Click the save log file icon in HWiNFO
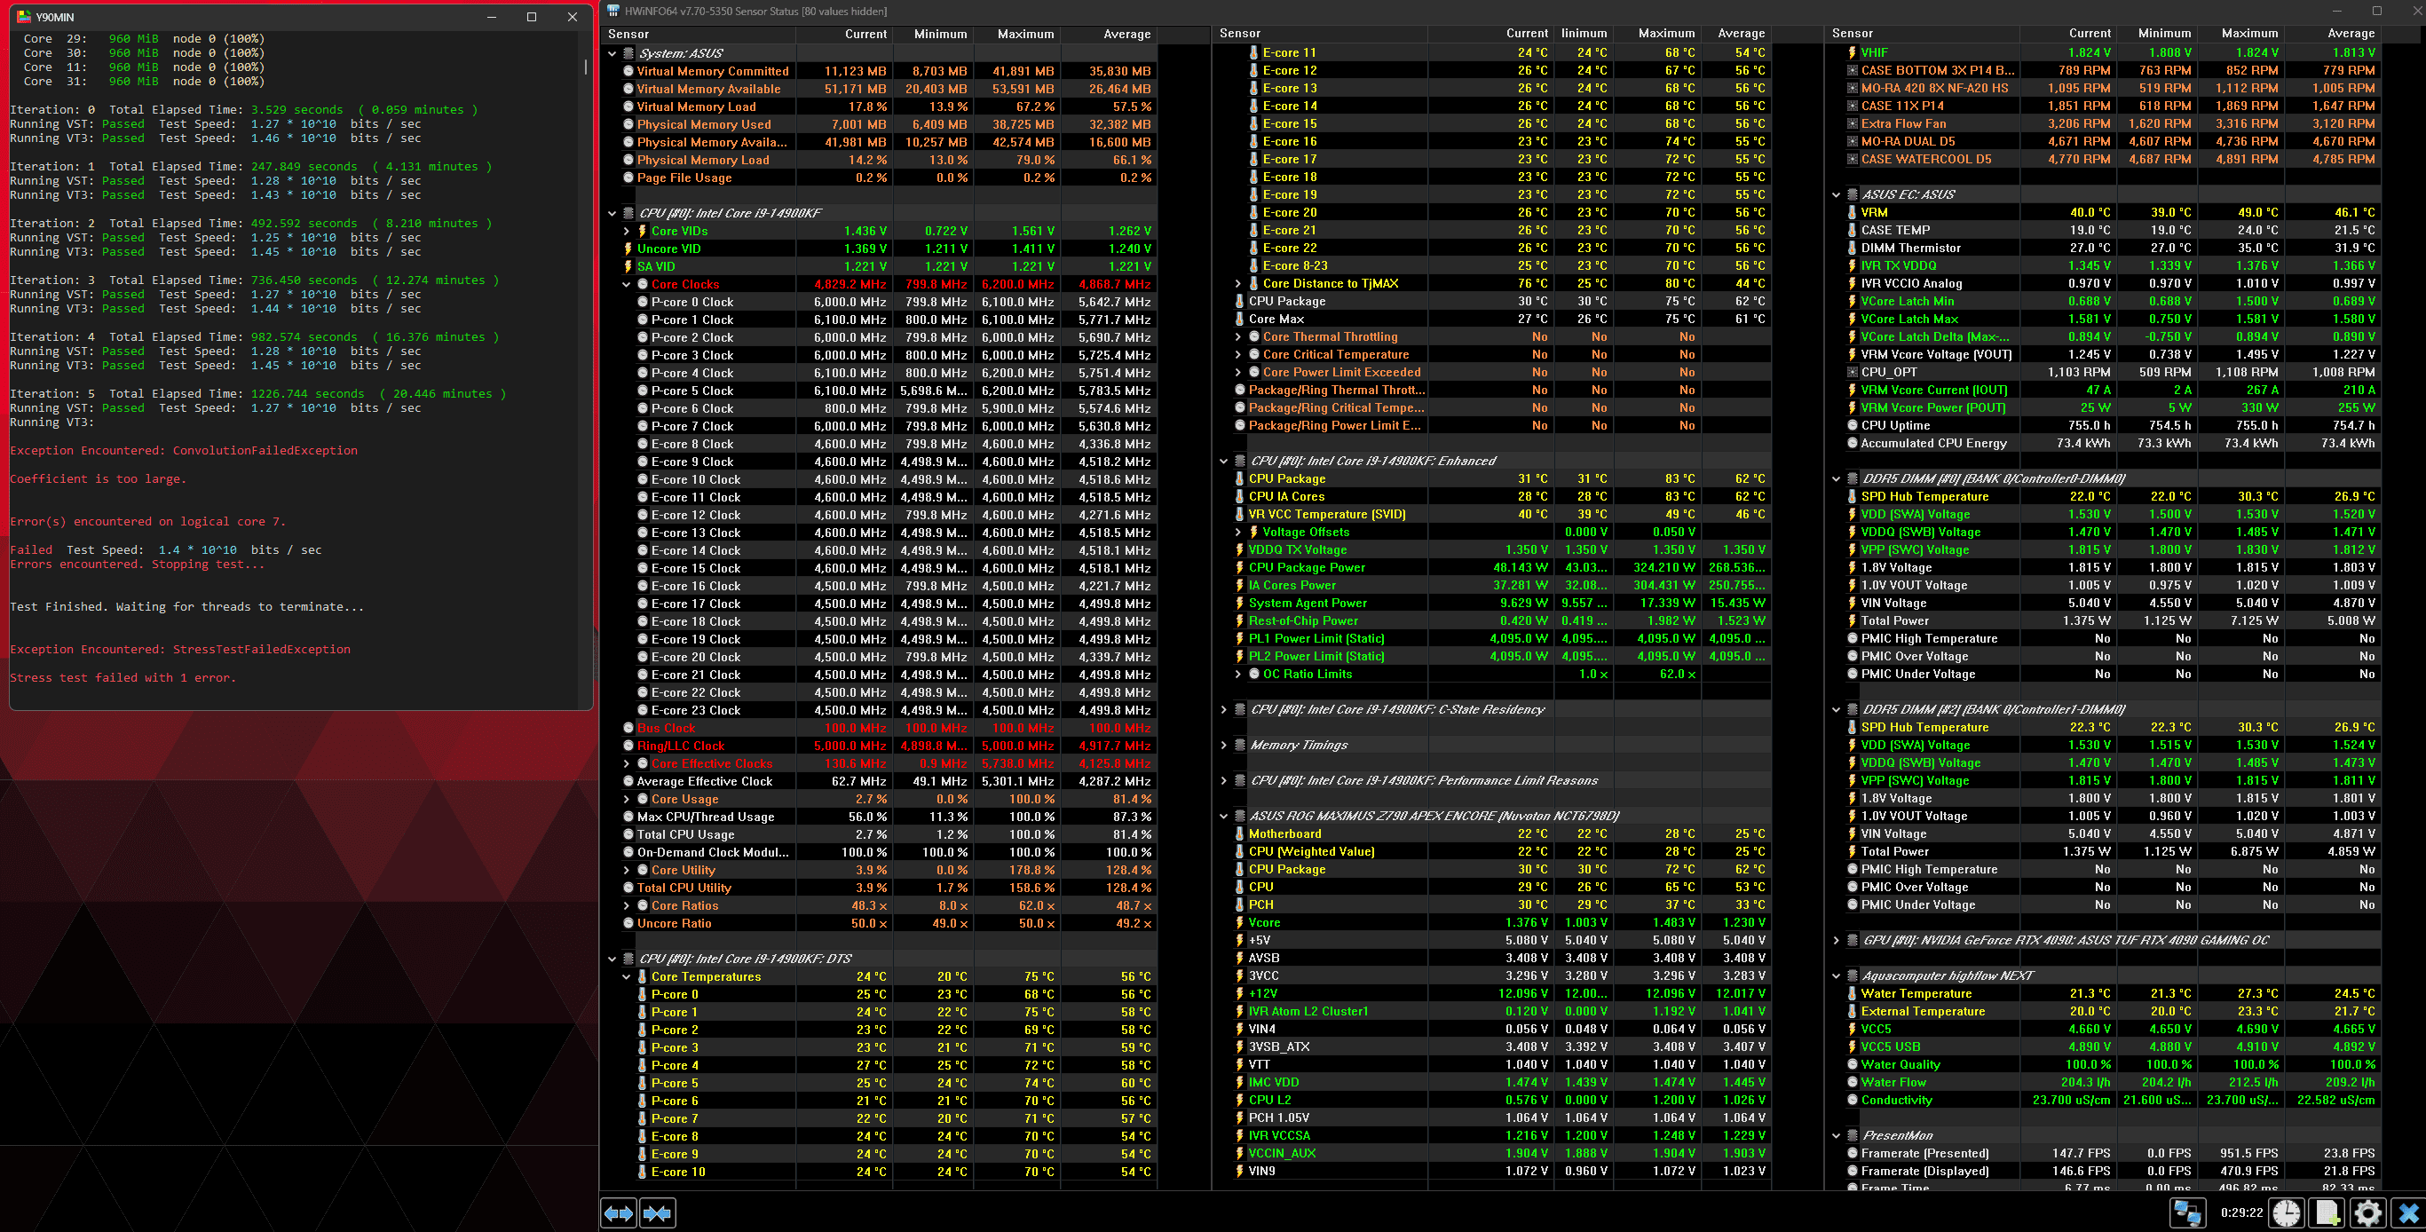Screen dimensions: 2426x1232 (2327, 1213)
